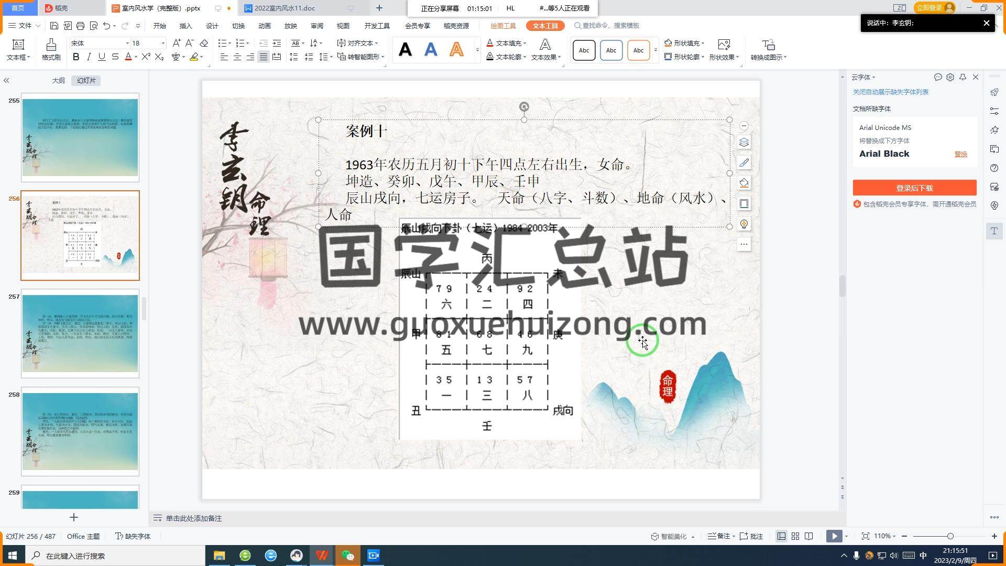Screen dimensions: 1006x566
Task: Start slideshow with play button
Action: [834, 536]
